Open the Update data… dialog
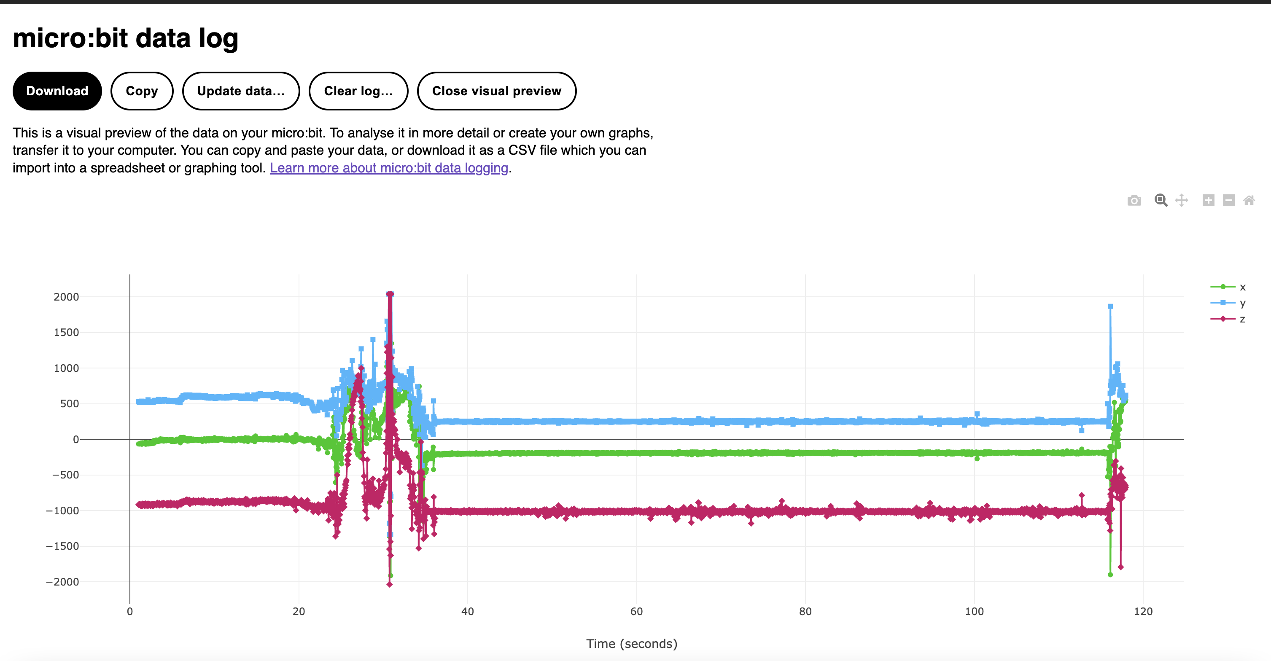This screenshot has height=661, width=1271. (x=241, y=91)
